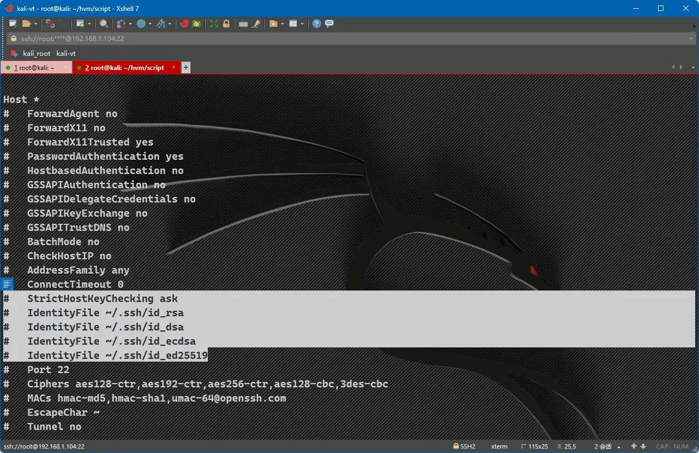Viewport: 699px width, 453px height.
Task: Click the ssh address bar field
Action: [328, 39]
